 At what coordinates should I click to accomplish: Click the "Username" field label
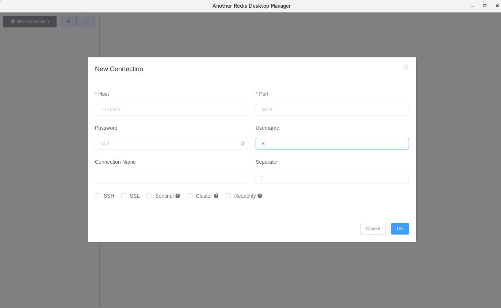coord(267,128)
